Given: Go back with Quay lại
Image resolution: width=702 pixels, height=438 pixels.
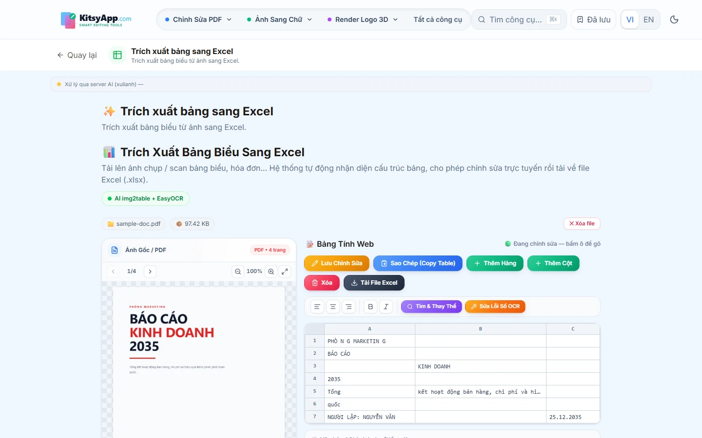Looking at the screenshot, I should pyautogui.click(x=77, y=55).
